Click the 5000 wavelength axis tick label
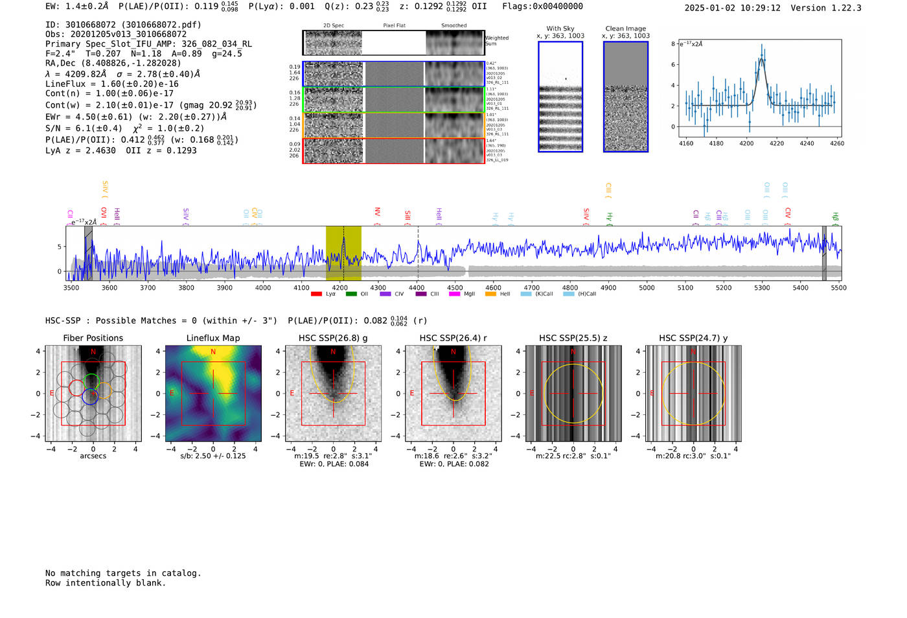This screenshot has height=618, width=907. coord(647,288)
